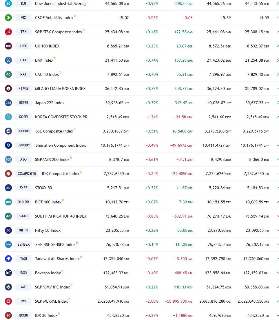Click the Japan 225 logo icon
Viewport: 279px width, 320px height.
point(8,103)
